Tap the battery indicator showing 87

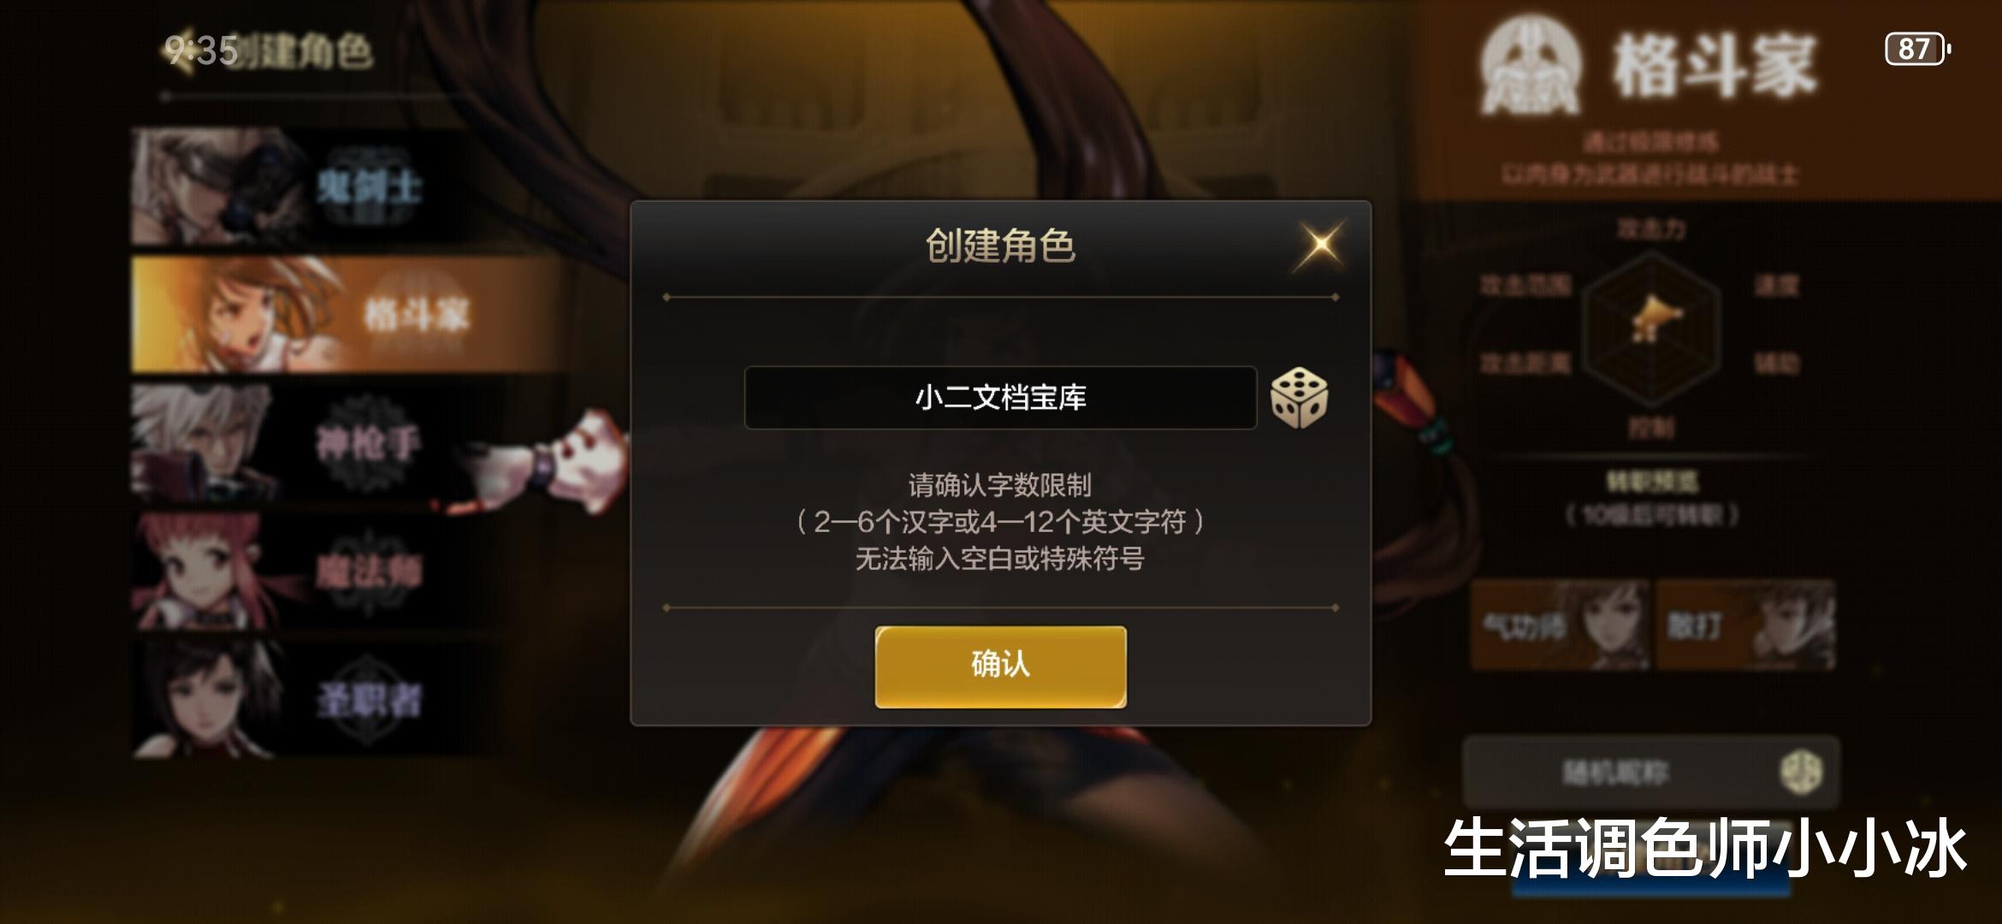coord(1917,49)
